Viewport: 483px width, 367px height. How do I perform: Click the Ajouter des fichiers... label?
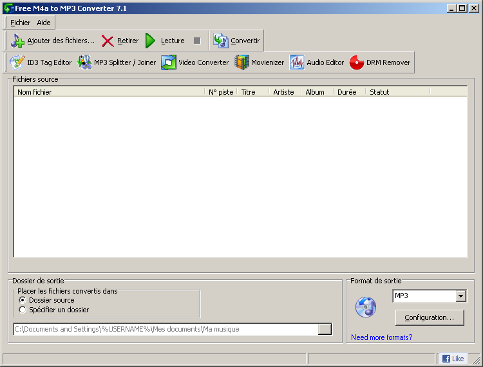tap(61, 41)
